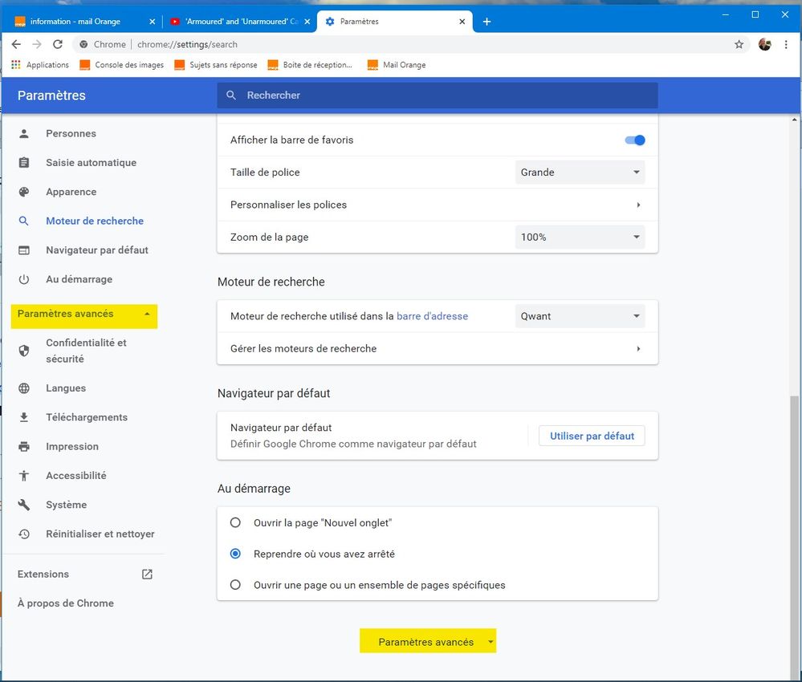802x682 pixels.
Task: Click the Rechercher settings search field
Action: click(438, 95)
